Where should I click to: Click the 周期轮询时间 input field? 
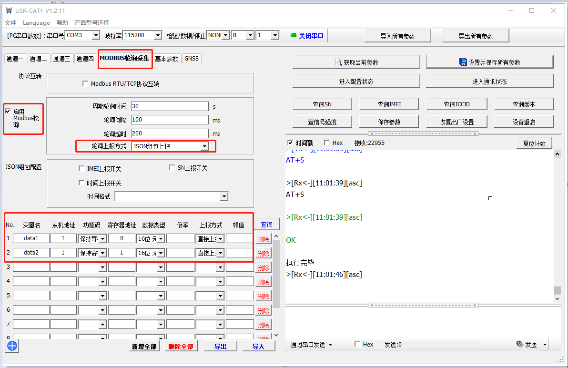pos(170,106)
